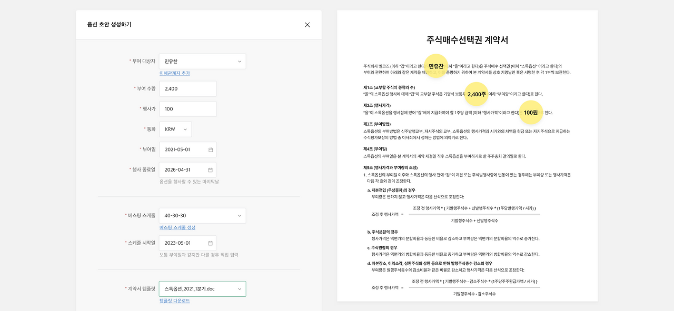The height and width of the screenshot is (311, 674).
Task: Open the 부여 대상자 dropdown showing 민유찬
Action: click(x=202, y=61)
